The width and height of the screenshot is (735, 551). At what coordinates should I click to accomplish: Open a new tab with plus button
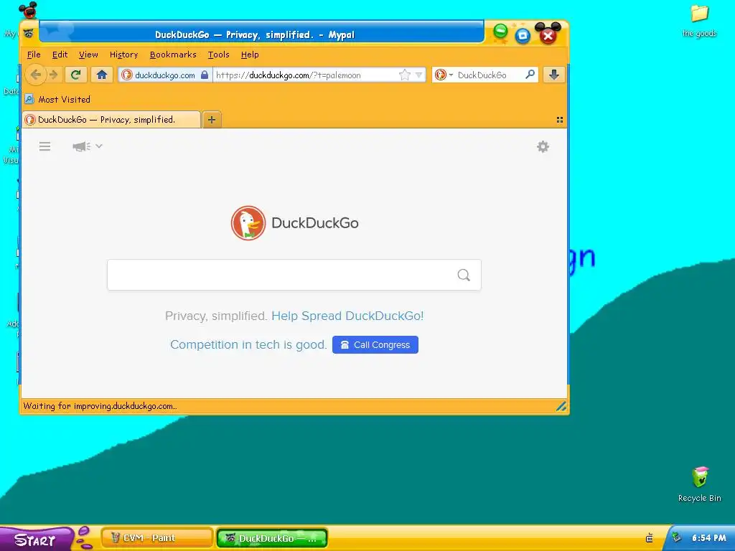212,120
